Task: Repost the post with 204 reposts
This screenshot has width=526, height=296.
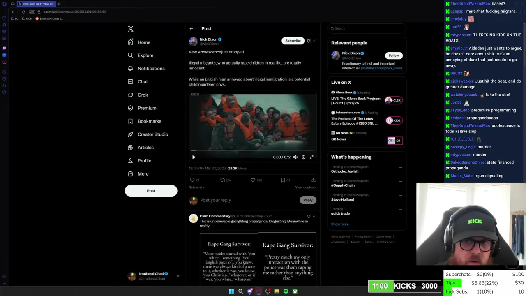Action: pos(226,180)
